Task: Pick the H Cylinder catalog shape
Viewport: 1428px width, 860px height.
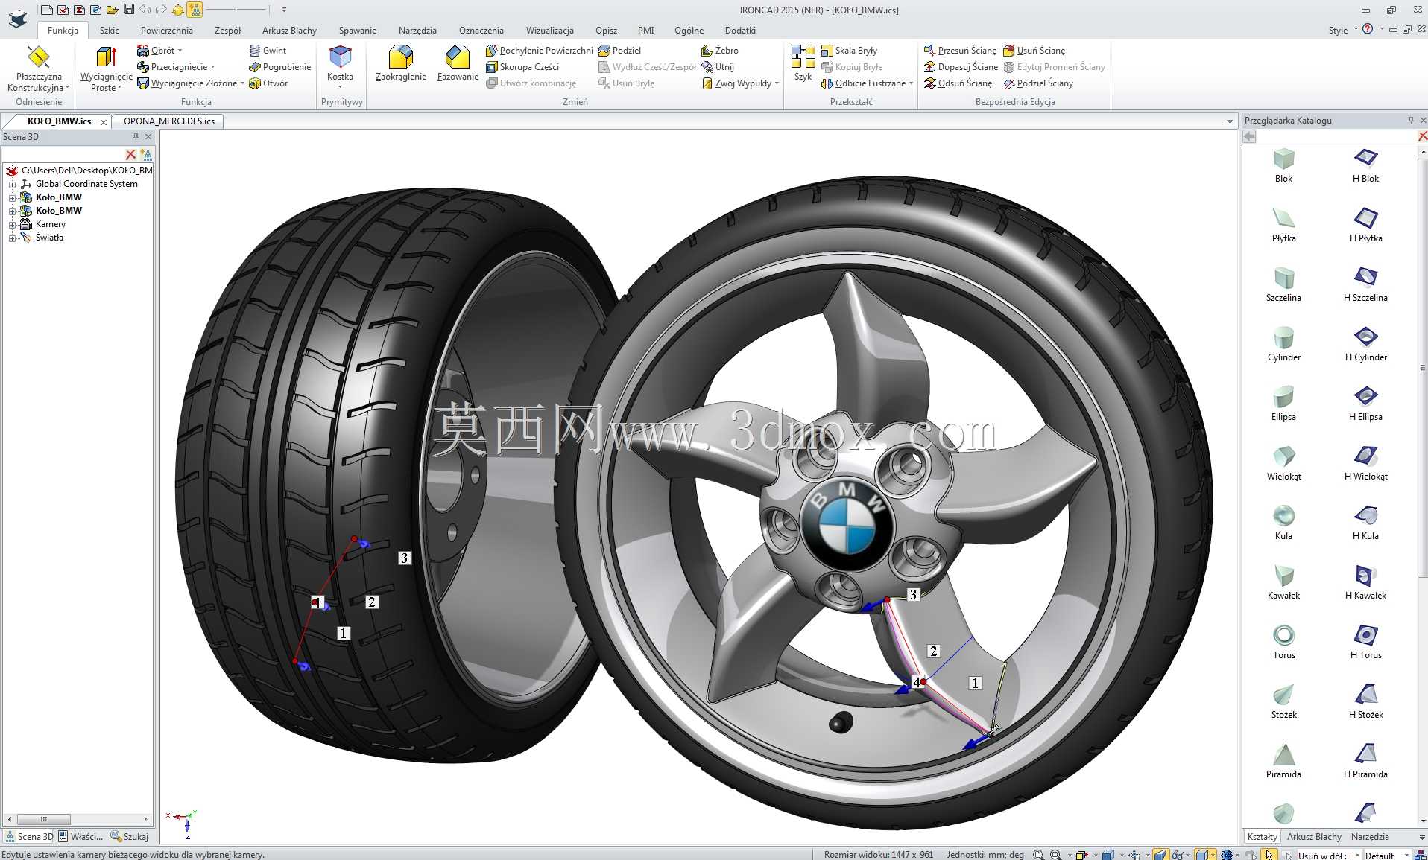Action: tap(1365, 344)
